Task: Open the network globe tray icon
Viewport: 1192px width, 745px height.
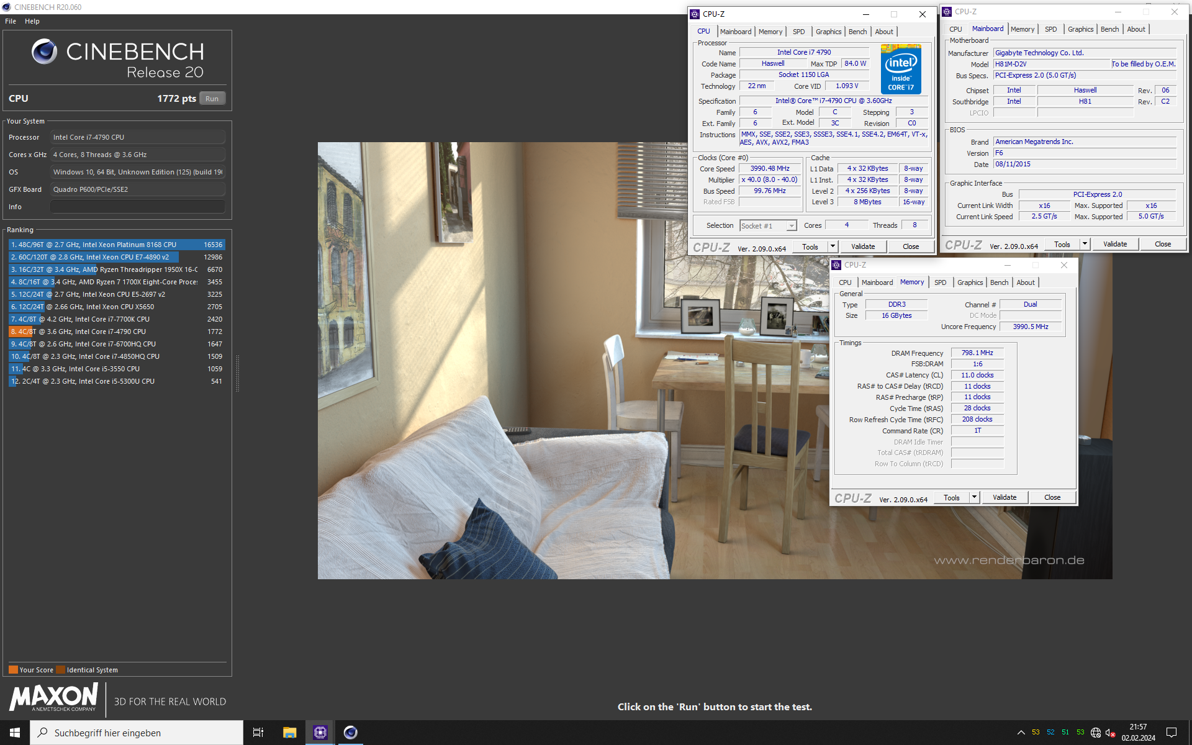Action: click(1096, 733)
